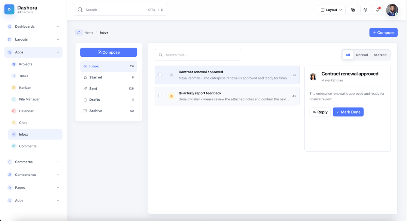The height and width of the screenshot is (221, 407).
Task: Click the Drafts count 3
Action: click(133, 100)
